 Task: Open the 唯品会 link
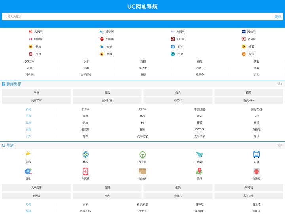[x=199, y=75]
